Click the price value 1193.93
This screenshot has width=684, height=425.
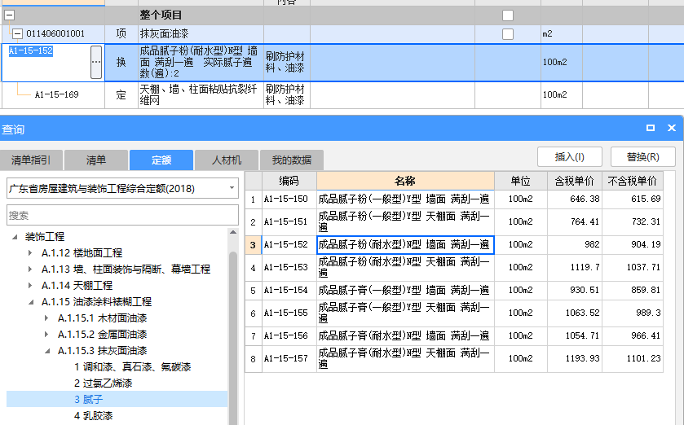[582, 358]
